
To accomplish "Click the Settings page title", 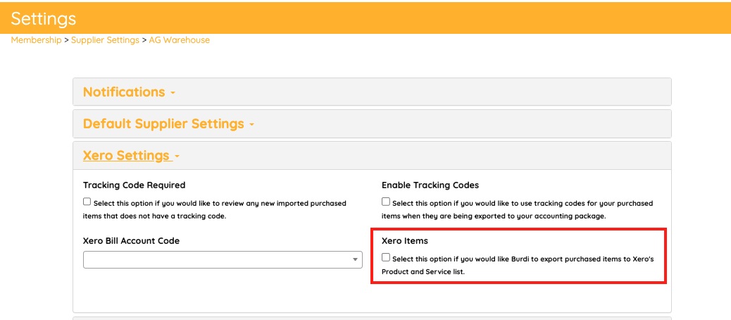I will click(44, 18).
